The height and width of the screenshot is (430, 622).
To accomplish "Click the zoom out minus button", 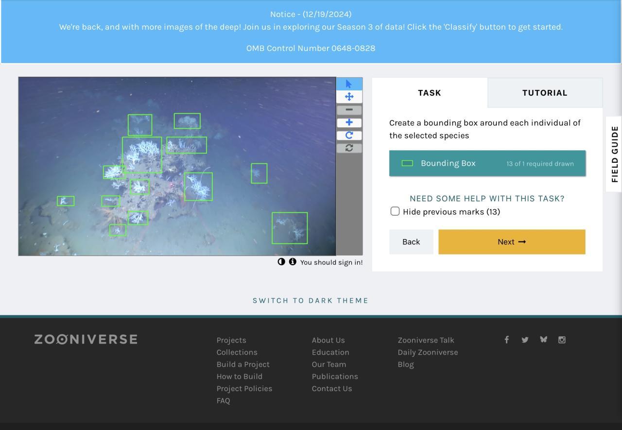I will pyautogui.click(x=349, y=110).
